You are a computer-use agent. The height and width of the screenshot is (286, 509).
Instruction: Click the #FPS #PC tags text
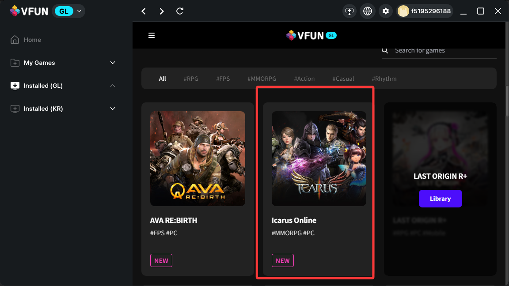point(163,233)
